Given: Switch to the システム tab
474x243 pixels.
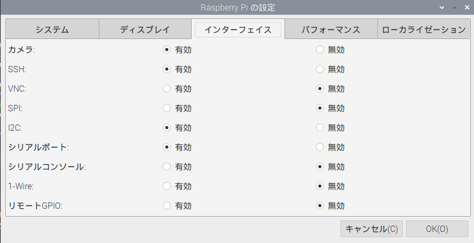Looking at the screenshot, I should click(52, 30).
